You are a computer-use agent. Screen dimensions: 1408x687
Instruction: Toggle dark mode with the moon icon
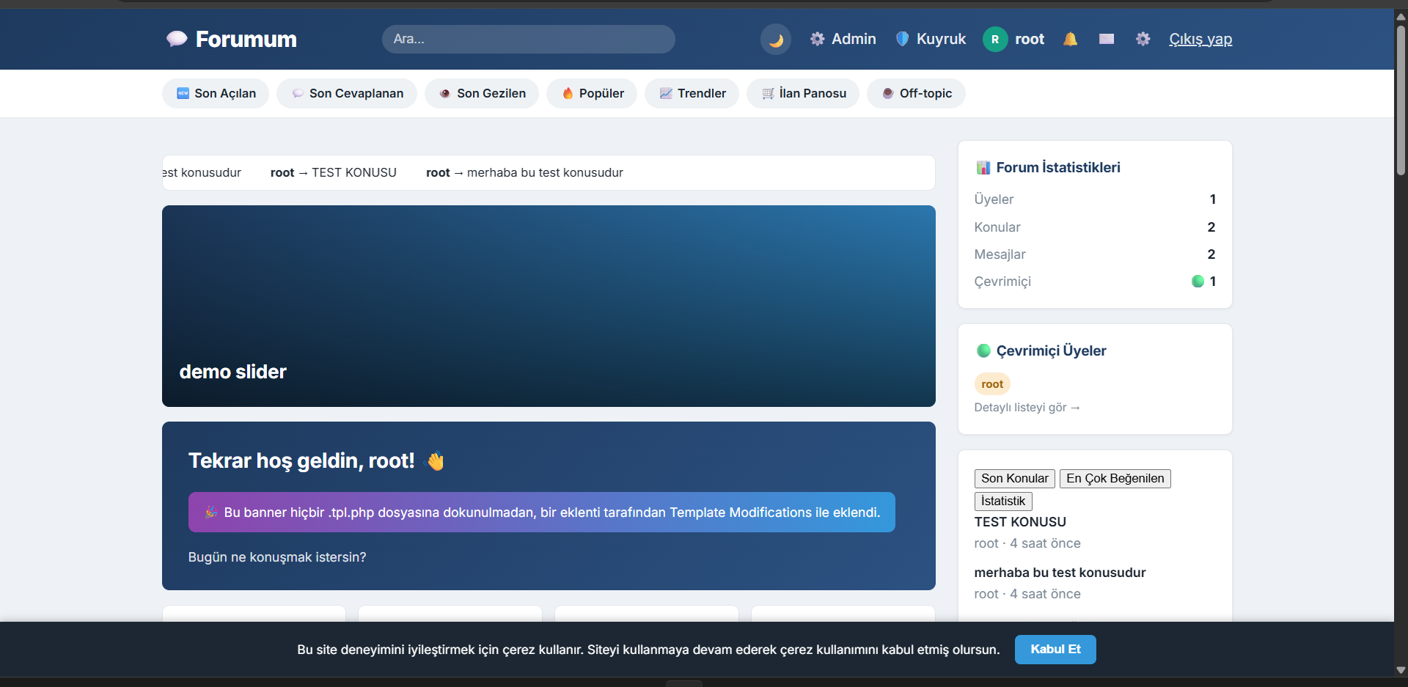pos(776,39)
